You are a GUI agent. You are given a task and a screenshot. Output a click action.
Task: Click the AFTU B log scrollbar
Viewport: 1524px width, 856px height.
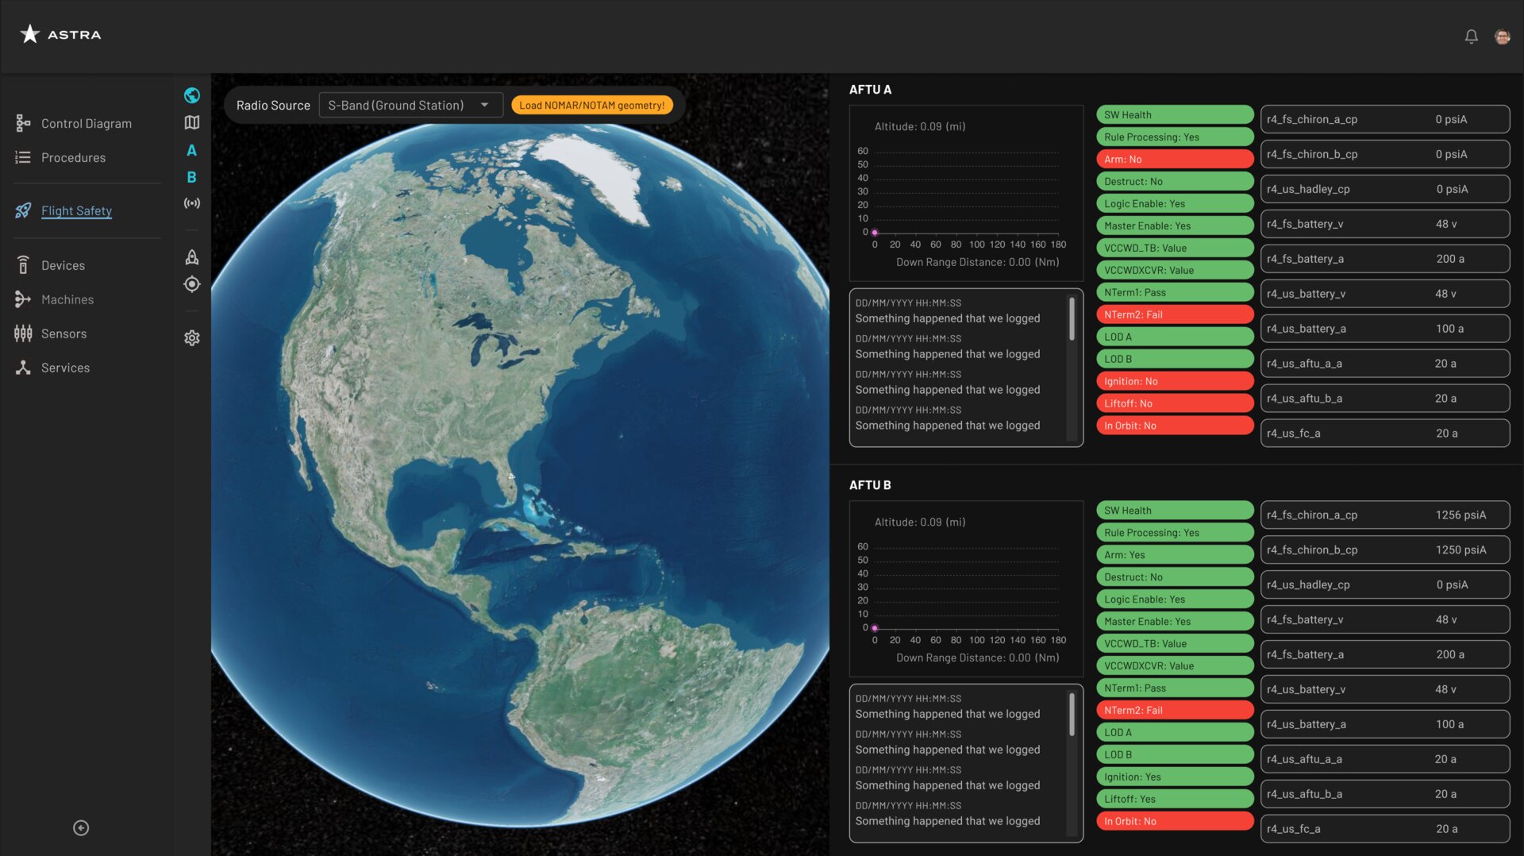coord(1072,715)
